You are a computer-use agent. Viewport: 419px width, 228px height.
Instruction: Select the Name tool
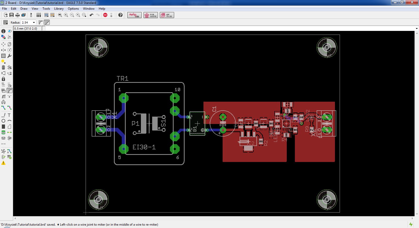[3, 85]
